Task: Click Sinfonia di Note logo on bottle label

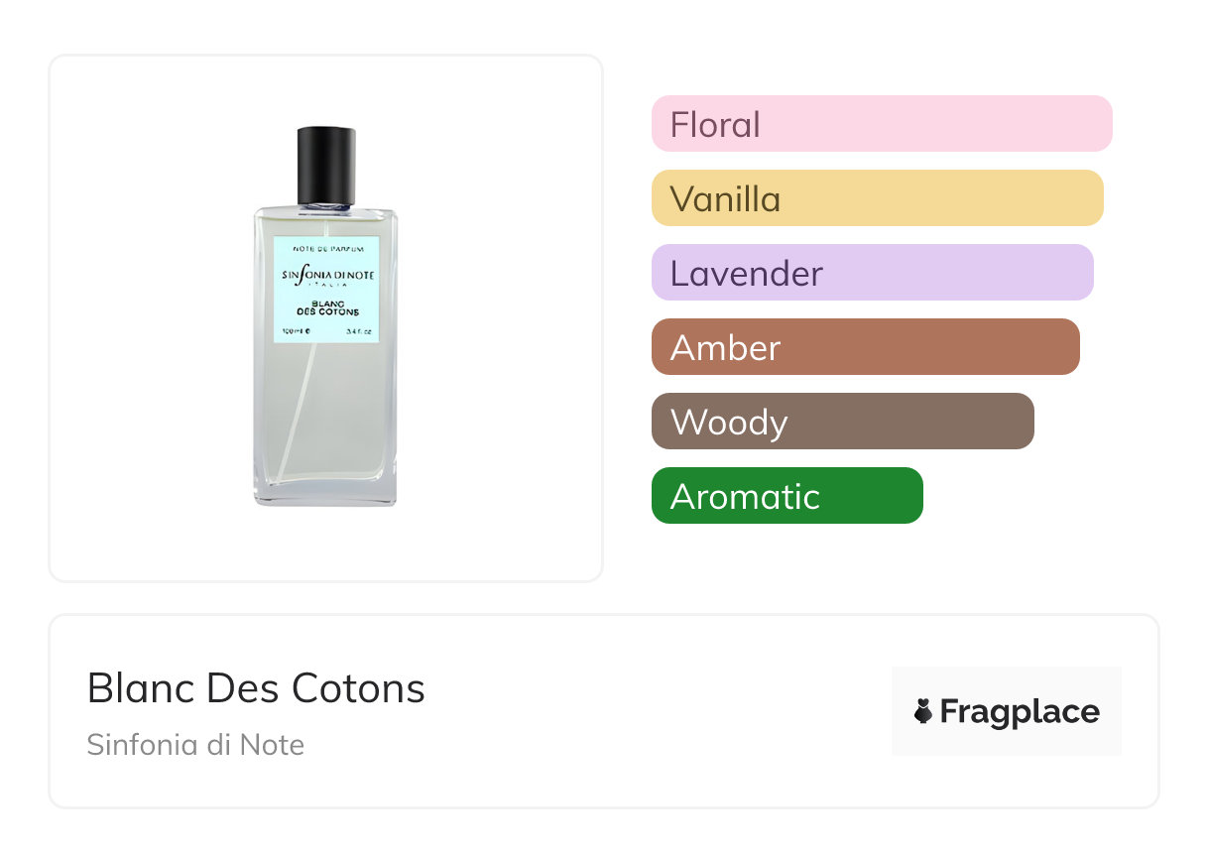Action: pyautogui.click(x=327, y=275)
